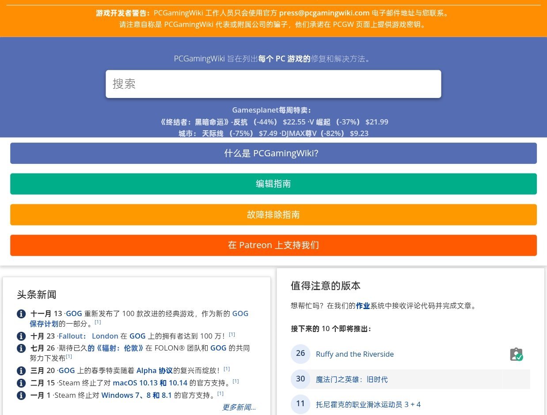
Task: Open the Ruffy and the Riverside link
Action: [x=355, y=354]
